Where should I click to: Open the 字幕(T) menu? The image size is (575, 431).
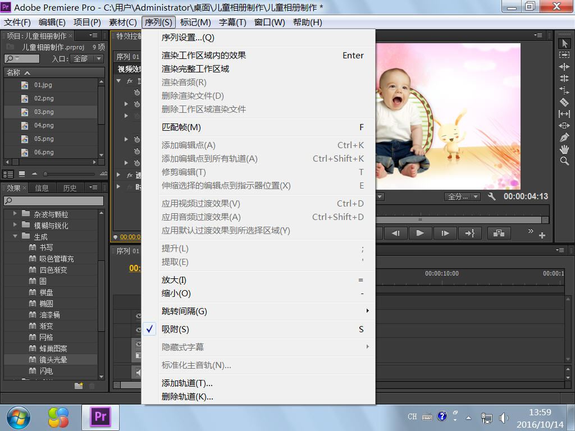[x=232, y=22]
